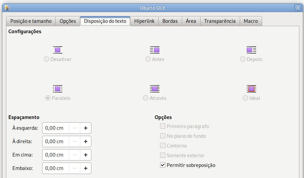Close the Objeto OLE dialog
Viewport: 304px width, 178px height.
pyautogui.click(x=298, y=8)
